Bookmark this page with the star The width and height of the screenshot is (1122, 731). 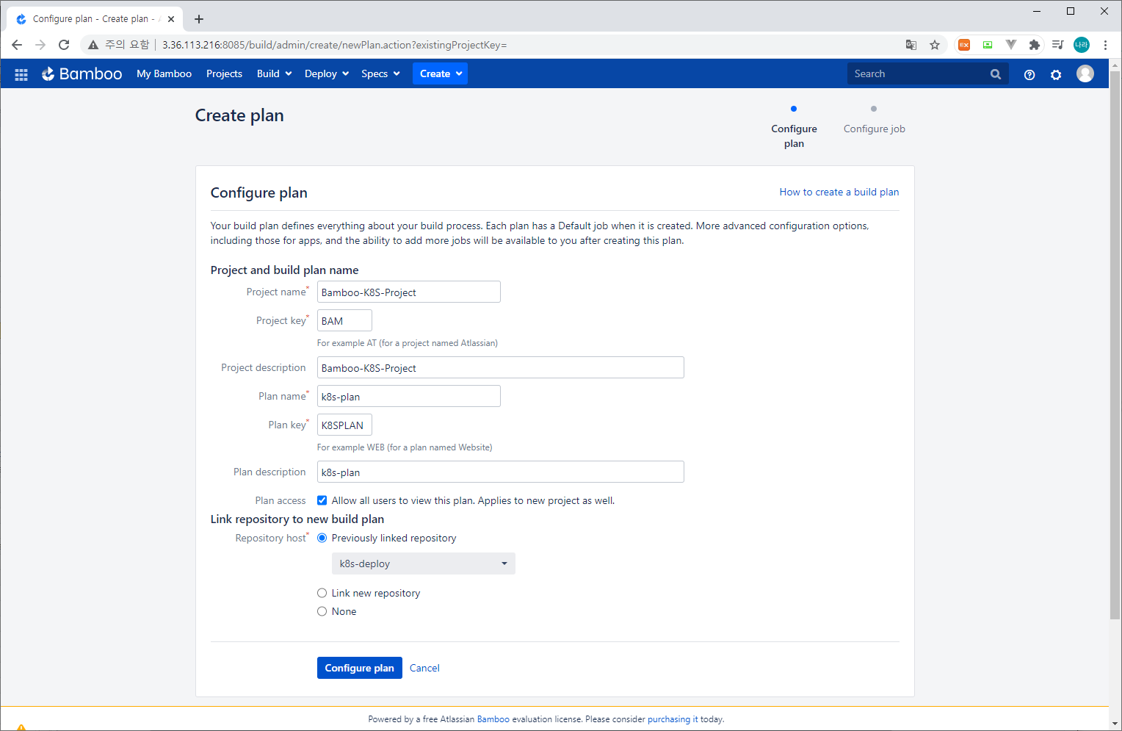click(935, 45)
